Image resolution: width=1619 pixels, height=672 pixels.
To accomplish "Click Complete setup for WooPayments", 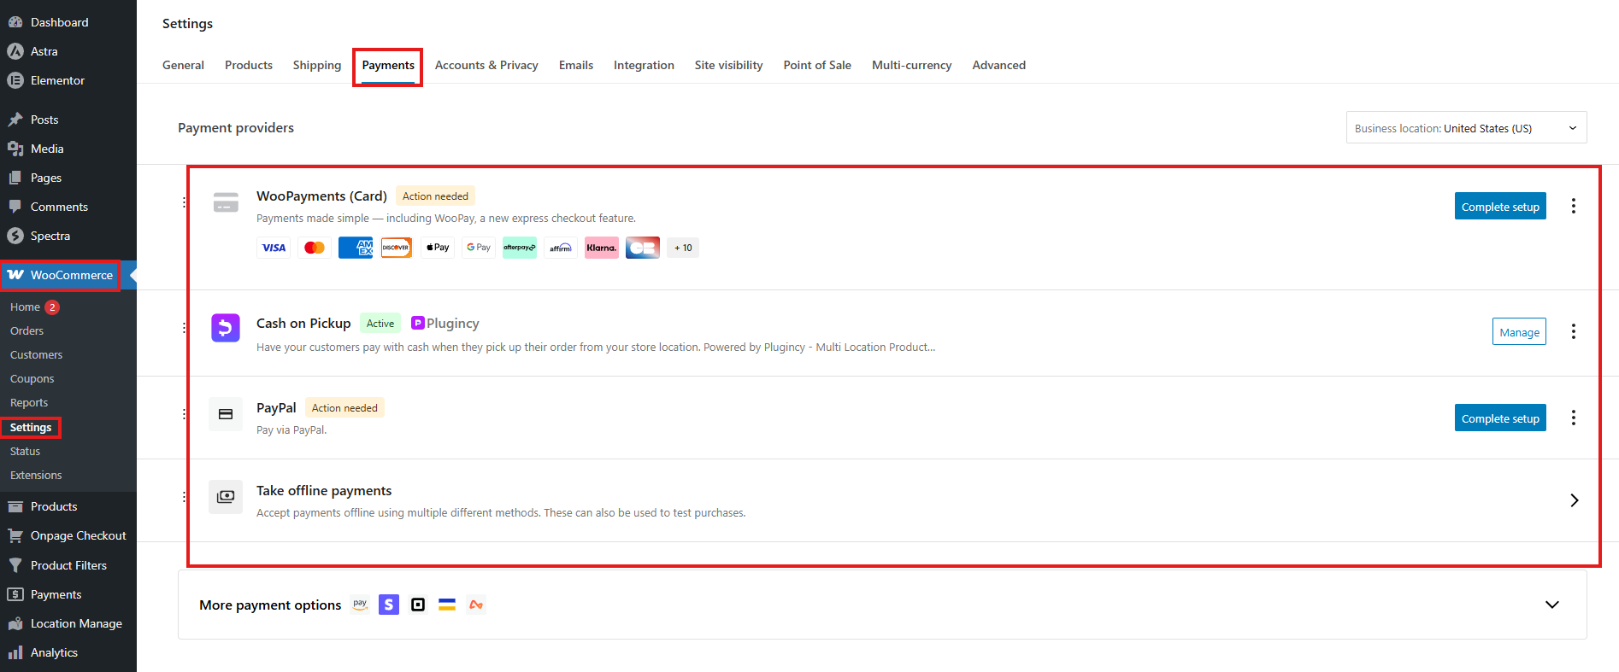I will click(x=1500, y=206).
